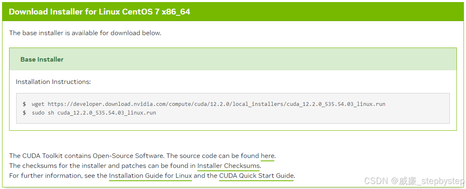Click the Base Installer section header

tap(233, 59)
